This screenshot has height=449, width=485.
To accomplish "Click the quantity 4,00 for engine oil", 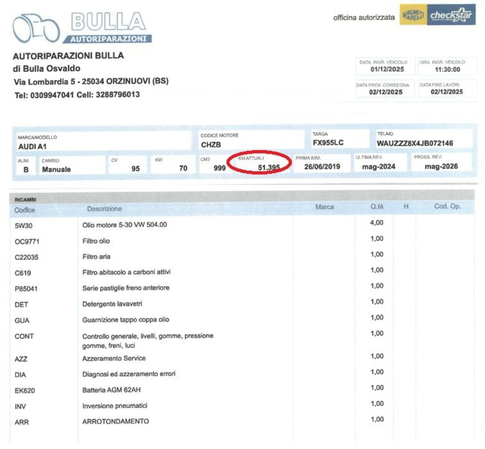I will tap(377, 223).
